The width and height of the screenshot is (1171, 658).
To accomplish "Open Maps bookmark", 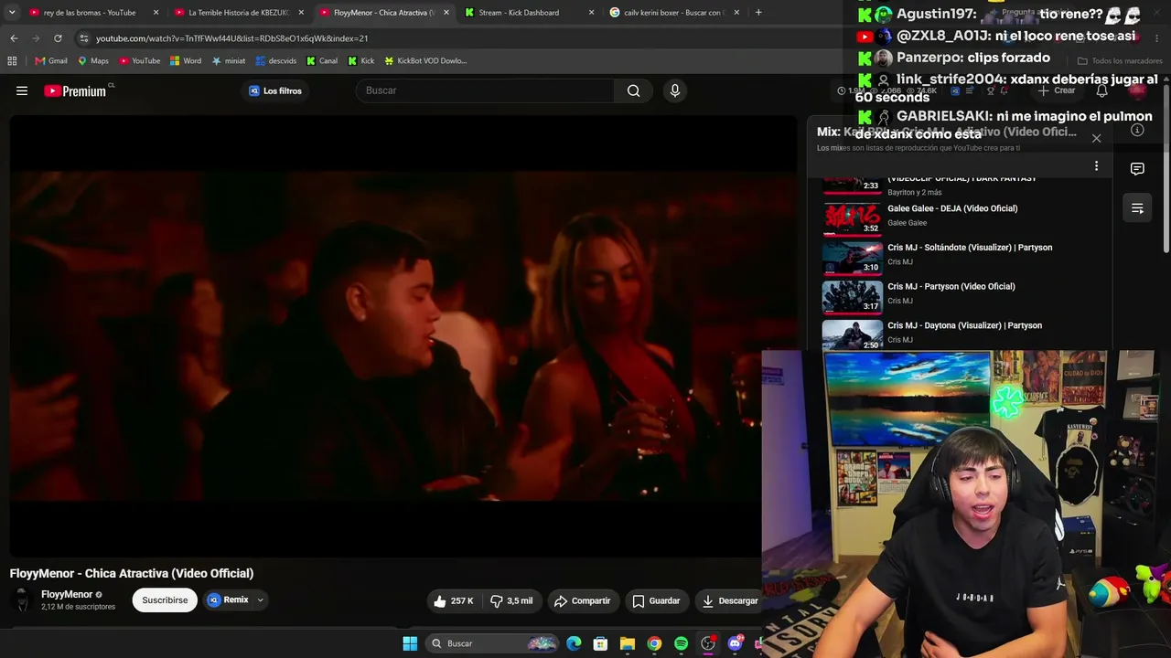I will coord(93,61).
